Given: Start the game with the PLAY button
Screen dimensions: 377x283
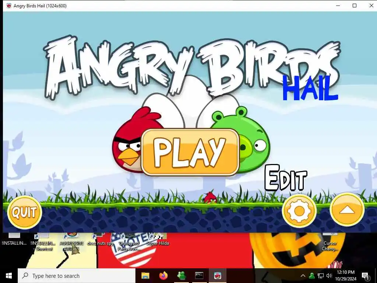Looking at the screenshot, I should point(190,152).
